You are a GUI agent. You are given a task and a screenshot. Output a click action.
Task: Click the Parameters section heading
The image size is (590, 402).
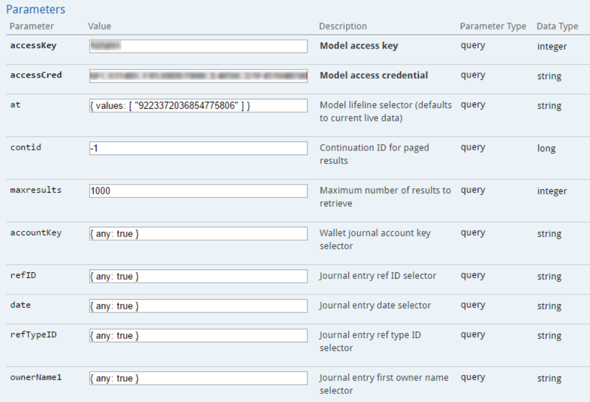tap(36, 9)
